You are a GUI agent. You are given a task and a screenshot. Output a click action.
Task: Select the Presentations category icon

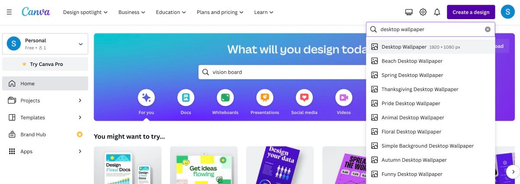tap(265, 98)
